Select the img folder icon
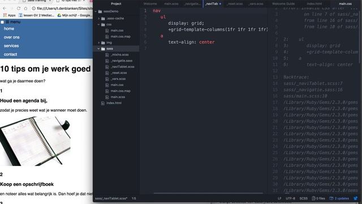Image resolution: width=362 pixels, height=204 pixels. (x=103, y=42)
